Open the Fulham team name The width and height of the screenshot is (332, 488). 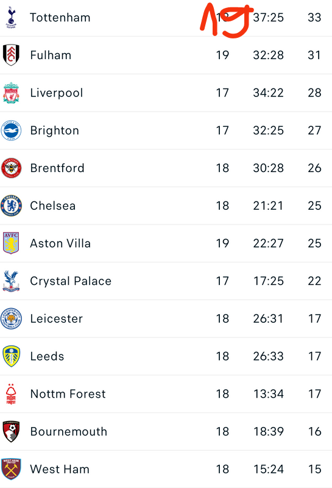(51, 55)
